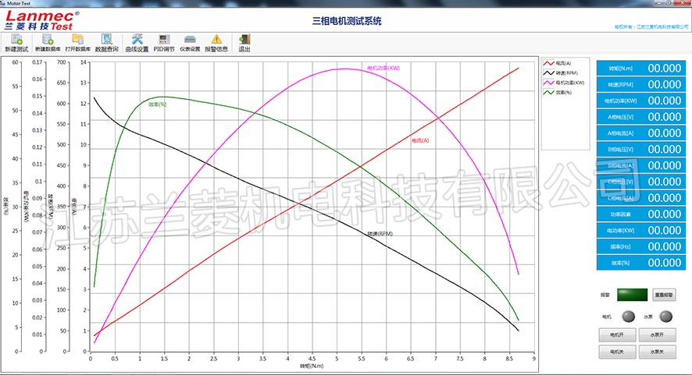Open 仪表设置 (Instrument Settings) icon
Image resolution: width=692 pixels, height=375 pixels.
[190, 40]
